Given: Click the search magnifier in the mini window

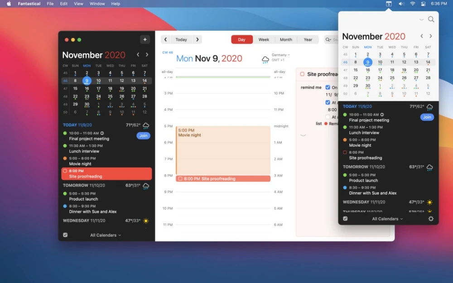Looking at the screenshot, I should (x=431, y=19).
